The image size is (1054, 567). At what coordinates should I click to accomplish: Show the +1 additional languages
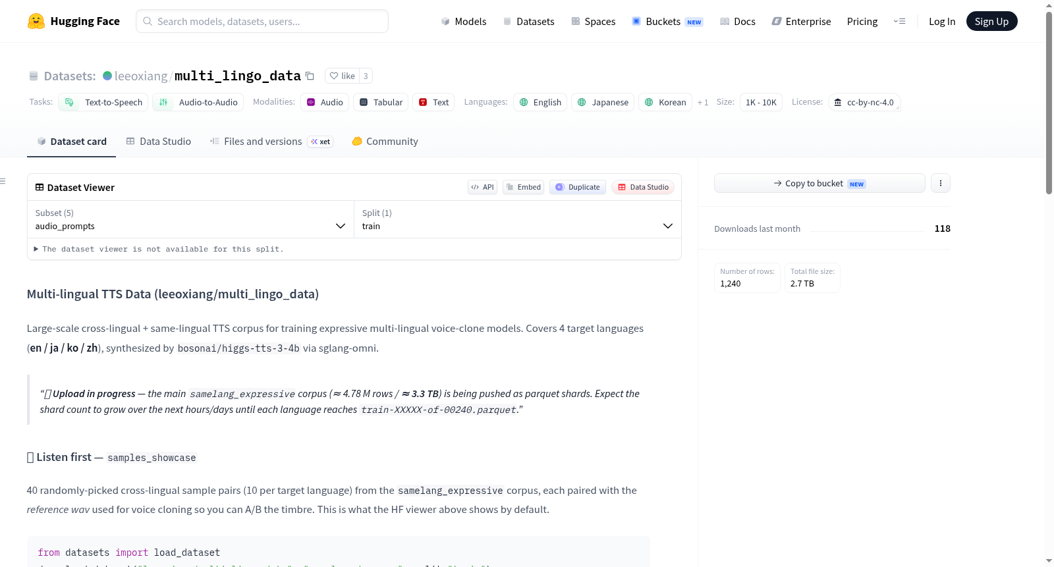703,102
